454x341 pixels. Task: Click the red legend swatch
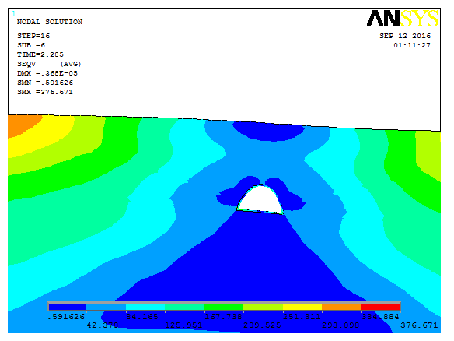click(x=380, y=307)
